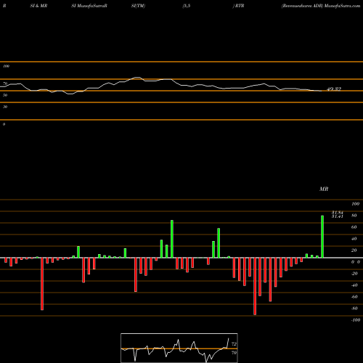363x363 pixels.
Task: Click the tallest green bar at the far right
Action: pos(322,237)
